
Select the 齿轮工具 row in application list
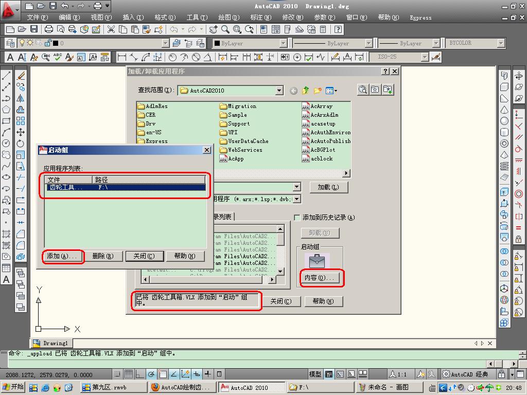tap(125, 187)
